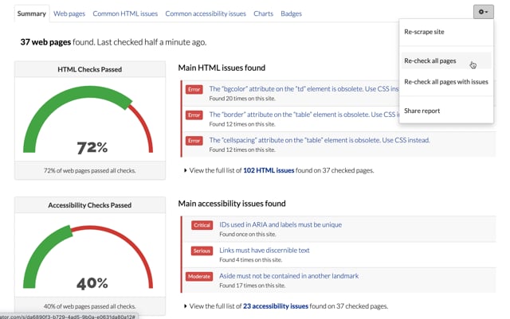510x319 pixels.
Task: Open the bgcolor attribute obsolete issue
Action: click(x=303, y=89)
